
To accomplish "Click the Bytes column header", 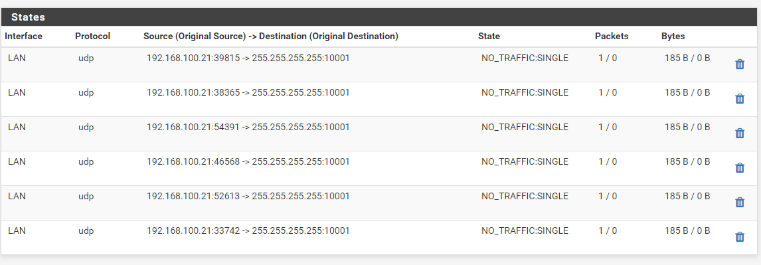I will pyautogui.click(x=673, y=37).
